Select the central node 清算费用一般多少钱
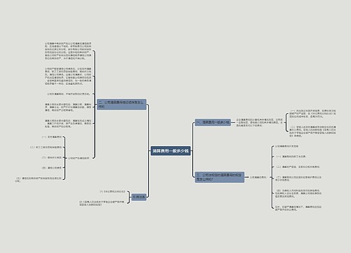The image size is (351, 253). click(171, 151)
